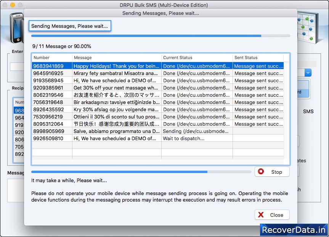Click the lower progress bar beside Stop

click(x=141, y=172)
